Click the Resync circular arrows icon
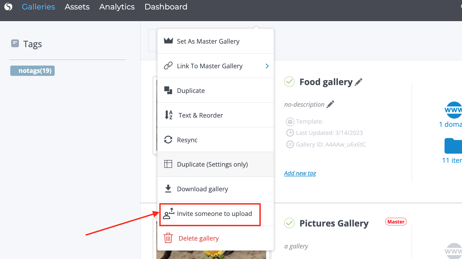This screenshot has height=259, width=462. (168, 140)
